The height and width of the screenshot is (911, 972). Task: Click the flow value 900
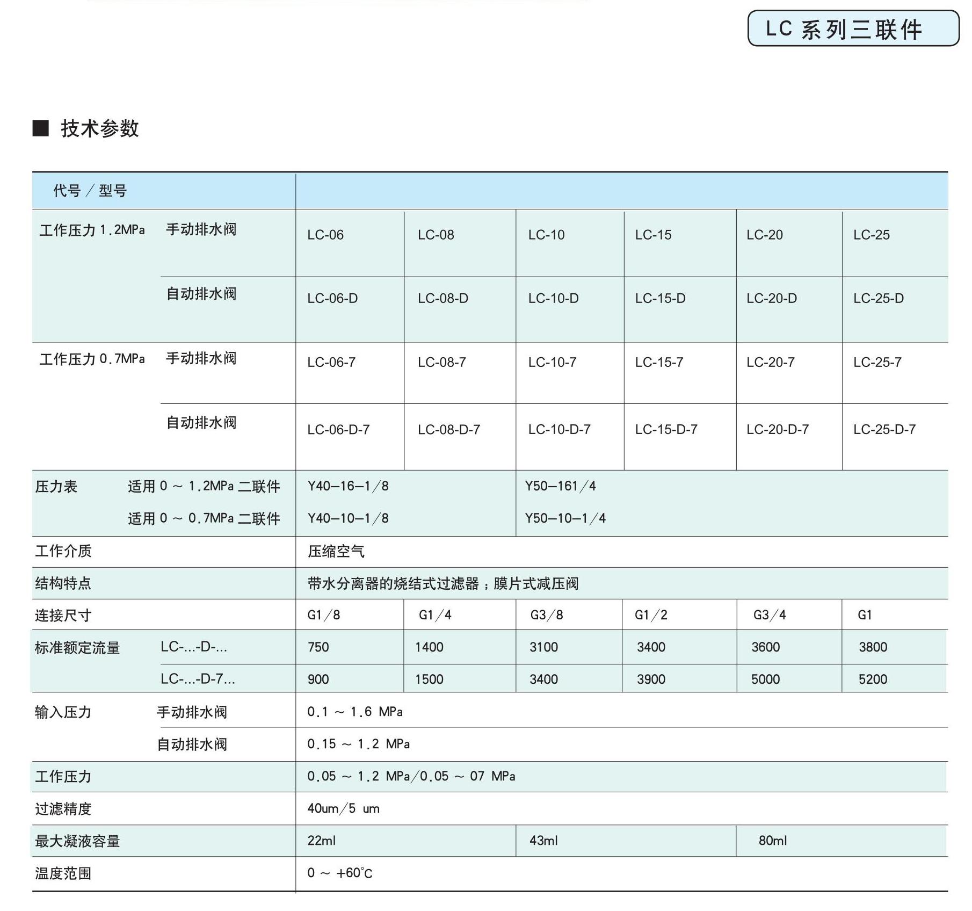pyautogui.click(x=318, y=679)
